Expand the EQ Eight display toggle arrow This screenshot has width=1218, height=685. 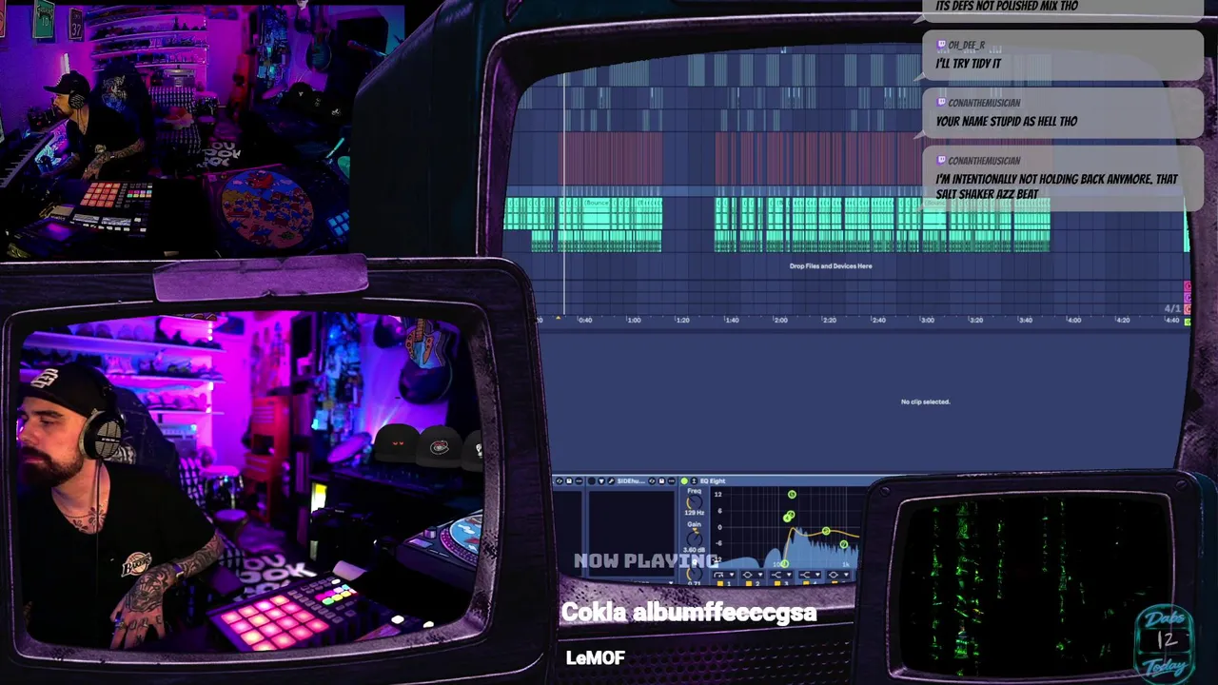[x=694, y=481]
